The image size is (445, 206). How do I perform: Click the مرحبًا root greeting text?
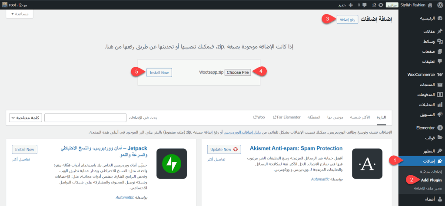18,5
